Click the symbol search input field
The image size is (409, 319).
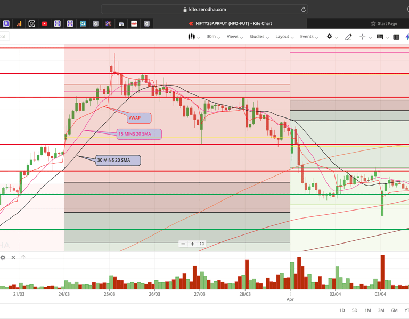click(x=4, y=37)
